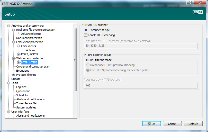
Task: Select Email client protection label
Action: [30, 42]
